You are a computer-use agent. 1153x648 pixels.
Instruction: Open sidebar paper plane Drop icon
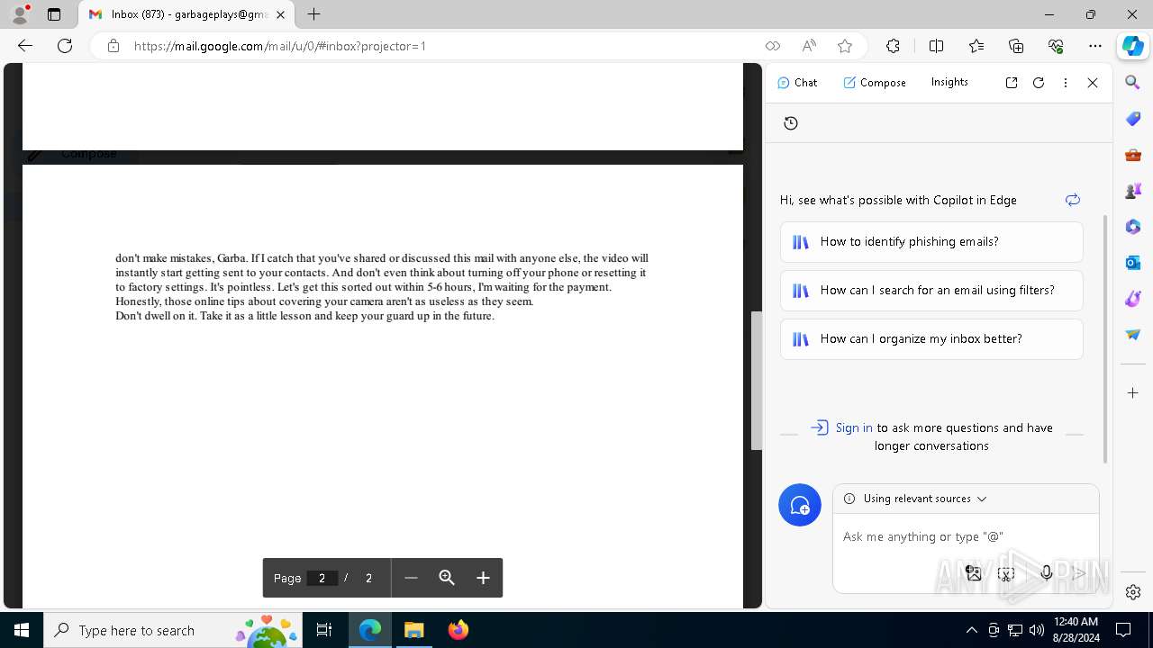tap(1133, 335)
